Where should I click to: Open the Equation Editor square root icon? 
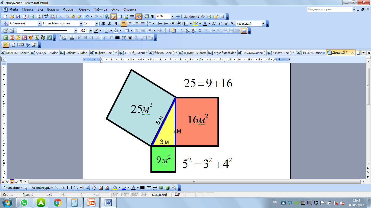point(203,17)
